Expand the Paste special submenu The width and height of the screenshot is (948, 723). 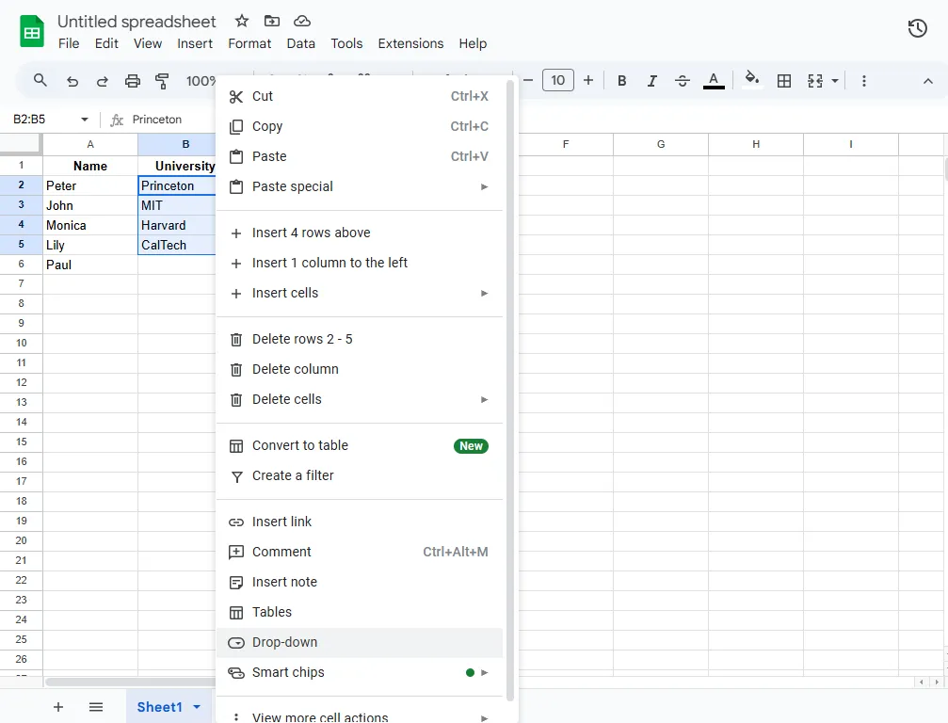(359, 186)
